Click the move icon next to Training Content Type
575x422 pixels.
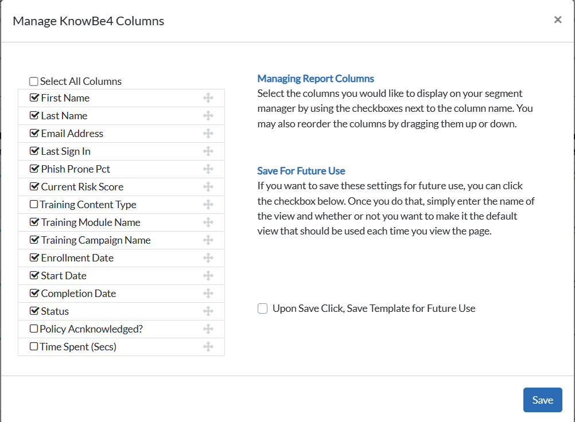(x=208, y=204)
